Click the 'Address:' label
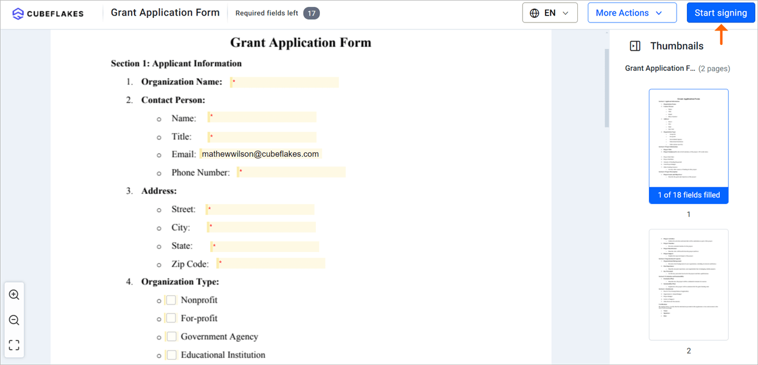 [159, 191]
